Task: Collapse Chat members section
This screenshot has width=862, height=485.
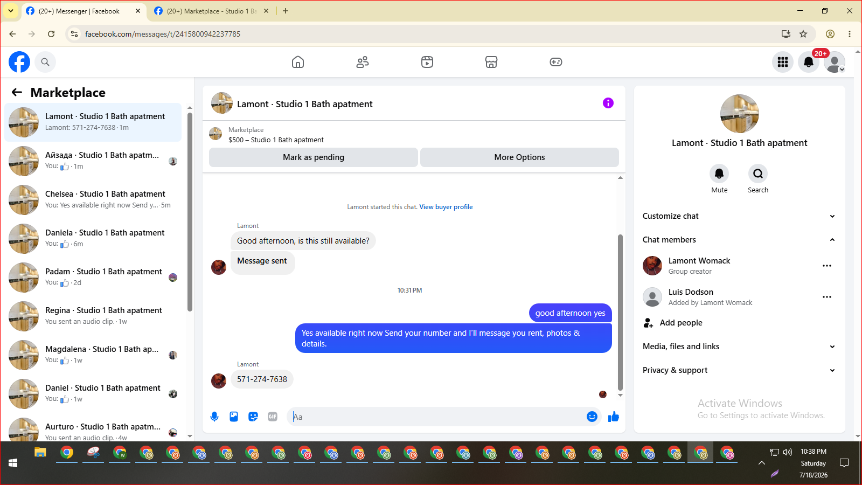Action: click(739, 240)
